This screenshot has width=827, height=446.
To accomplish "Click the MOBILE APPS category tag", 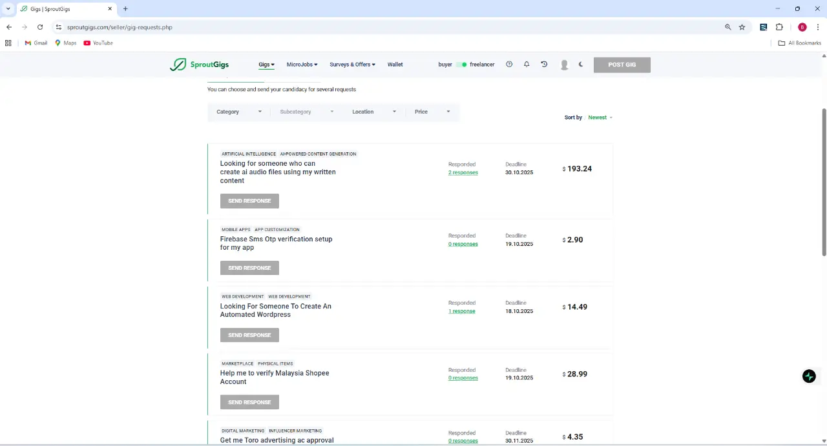I will (236, 230).
